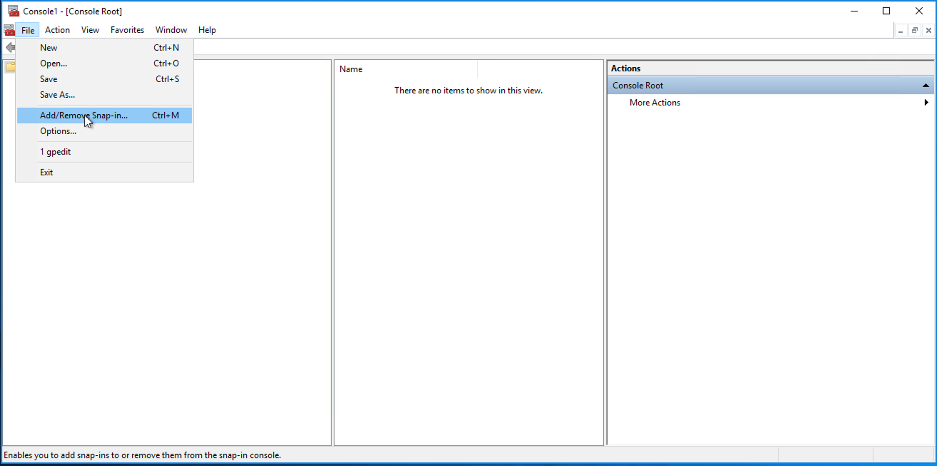Click the Back arrow toolbar icon
The image size is (937, 466).
[11, 47]
